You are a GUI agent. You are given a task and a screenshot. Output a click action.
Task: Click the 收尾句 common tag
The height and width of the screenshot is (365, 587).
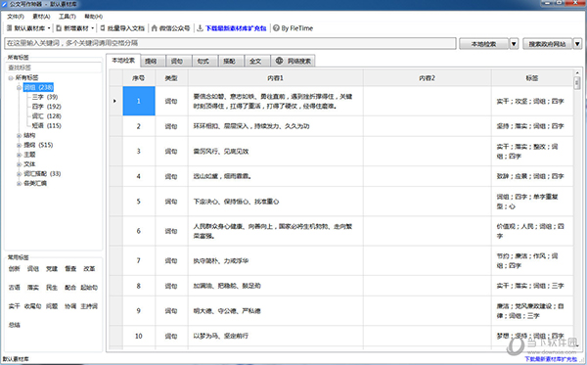point(33,306)
